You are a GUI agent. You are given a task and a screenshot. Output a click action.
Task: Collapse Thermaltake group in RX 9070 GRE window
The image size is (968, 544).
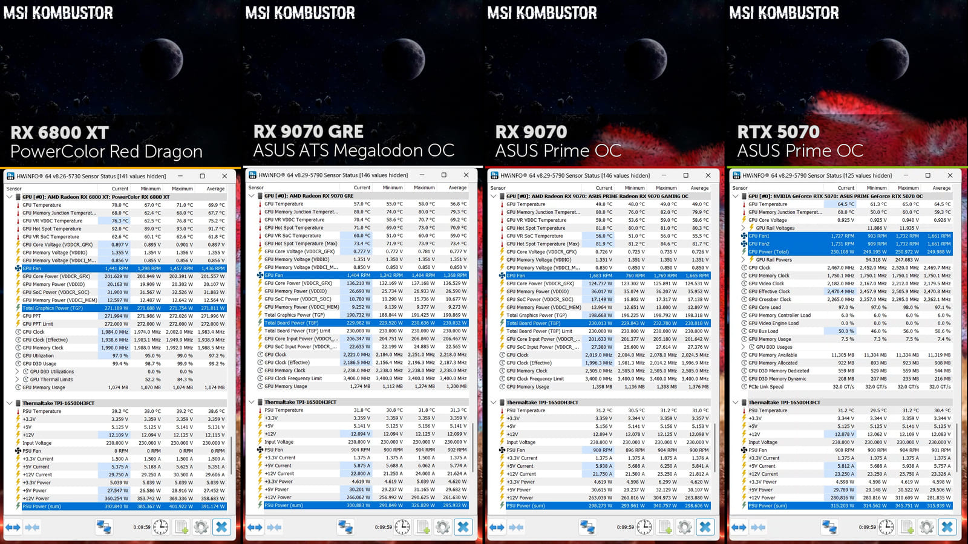click(x=251, y=402)
